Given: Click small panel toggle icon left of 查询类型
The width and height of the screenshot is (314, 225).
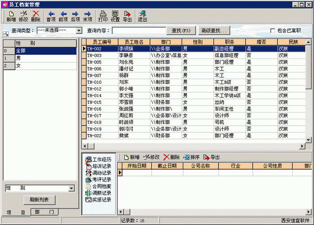Looking at the screenshot, I should [x=5, y=34].
